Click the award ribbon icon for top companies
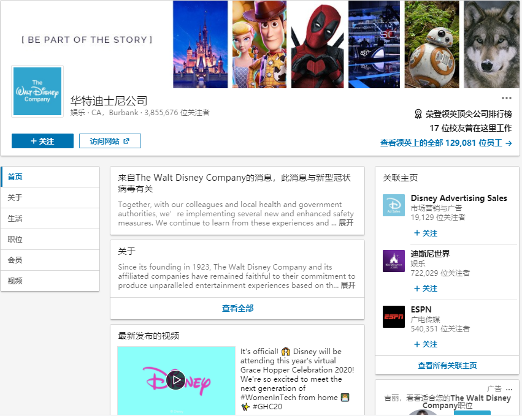This screenshot has height=416, width=522. click(x=418, y=114)
